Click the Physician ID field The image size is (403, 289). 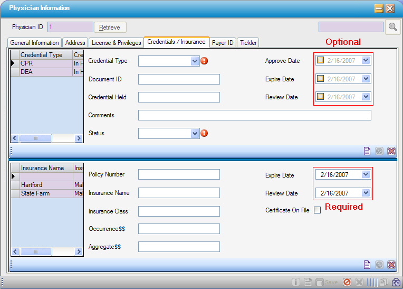click(70, 27)
